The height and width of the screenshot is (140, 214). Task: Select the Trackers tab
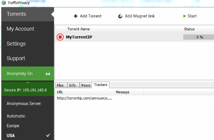point(101,85)
